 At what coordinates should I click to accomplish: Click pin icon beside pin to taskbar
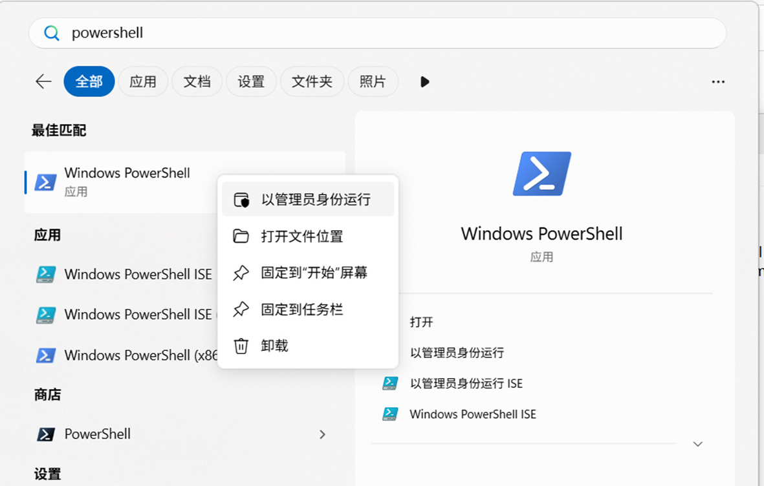point(241,309)
